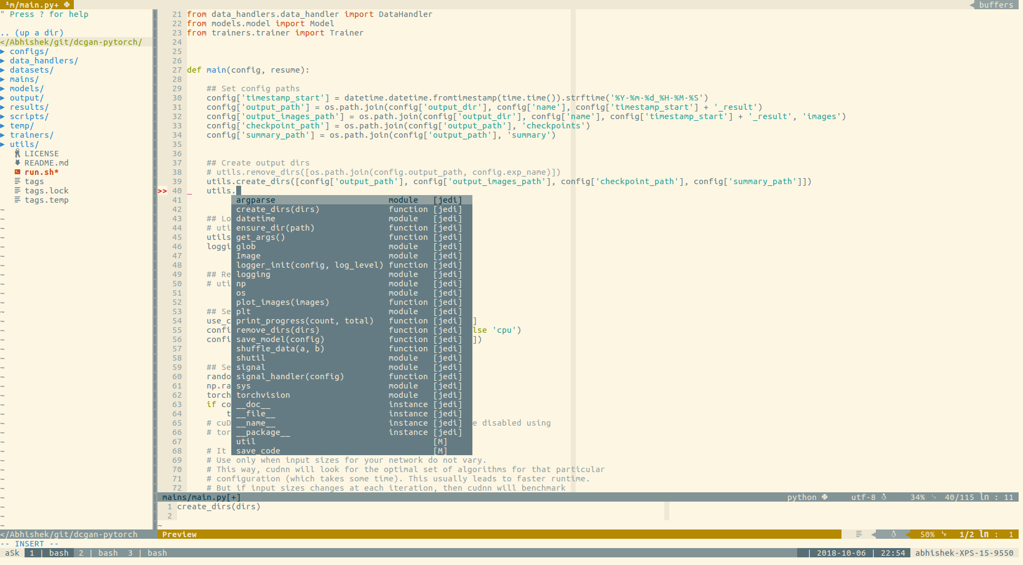Viewport: 1023px width, 565px height.
Task: Click the tags.temp file icon
Action: click(17, 200)
